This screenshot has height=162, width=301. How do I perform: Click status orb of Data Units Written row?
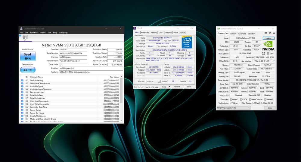point(22,98)
